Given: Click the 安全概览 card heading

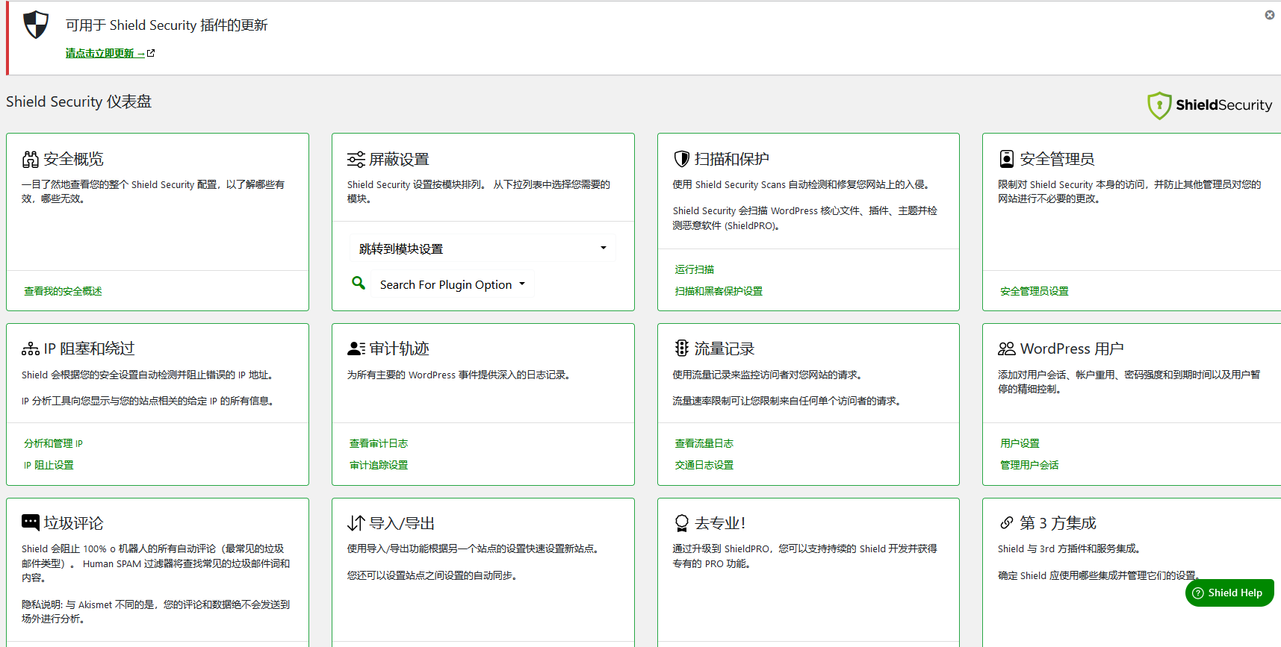Looking at the screenshot, I should click(x=73, y=159).
